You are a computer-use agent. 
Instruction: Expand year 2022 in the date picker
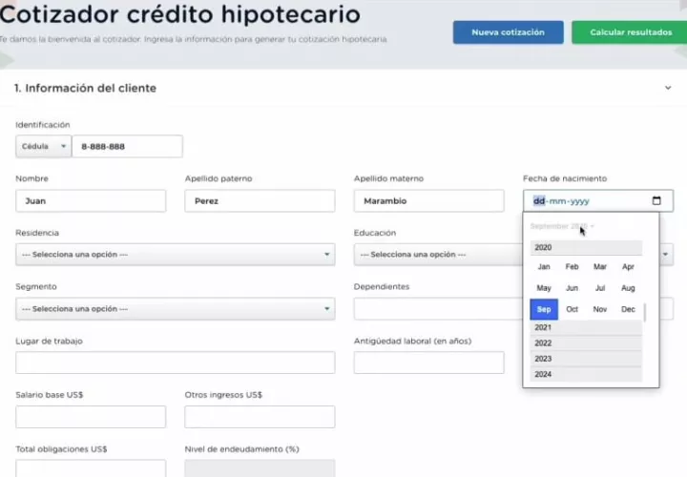click(586, 343)
